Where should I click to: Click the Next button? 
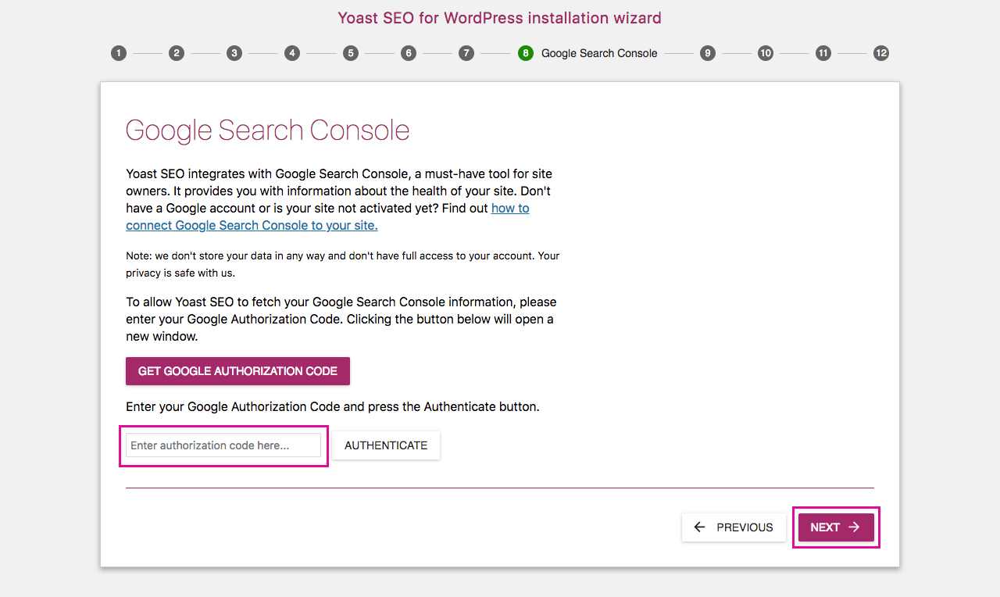tap(836, 527)
